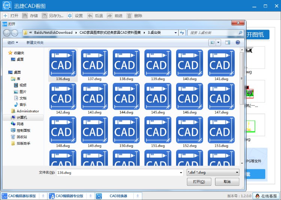Click the Open (打开) toolbar plus icon

coord(5,16)
